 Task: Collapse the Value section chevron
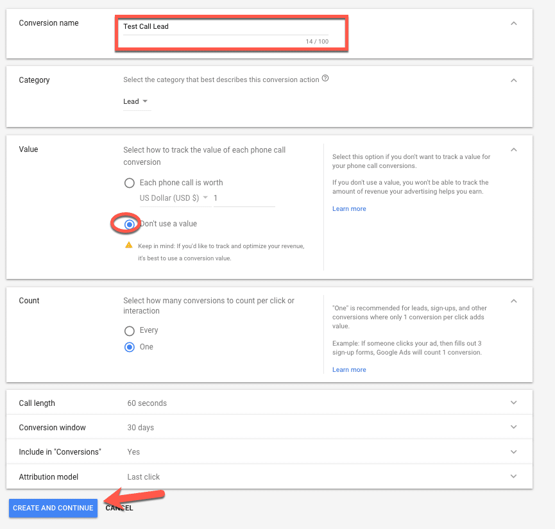coord(513,149)
